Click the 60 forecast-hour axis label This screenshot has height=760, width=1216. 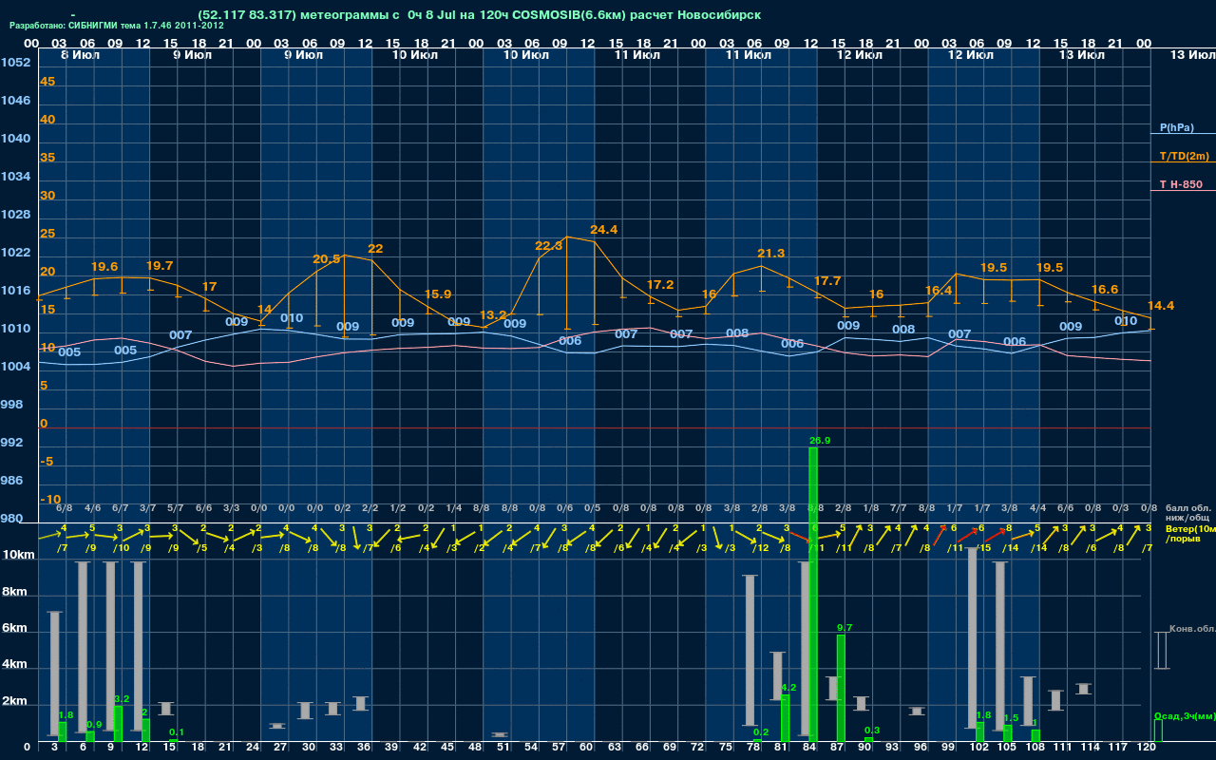(588, 749)
